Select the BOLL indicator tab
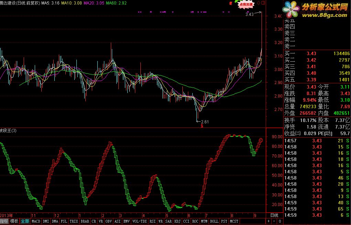Image resolution: width=351 pixels, height=225 pixels. (214, 221)
